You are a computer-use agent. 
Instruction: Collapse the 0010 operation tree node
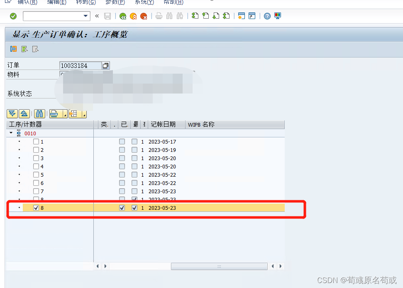click(10, 133)
